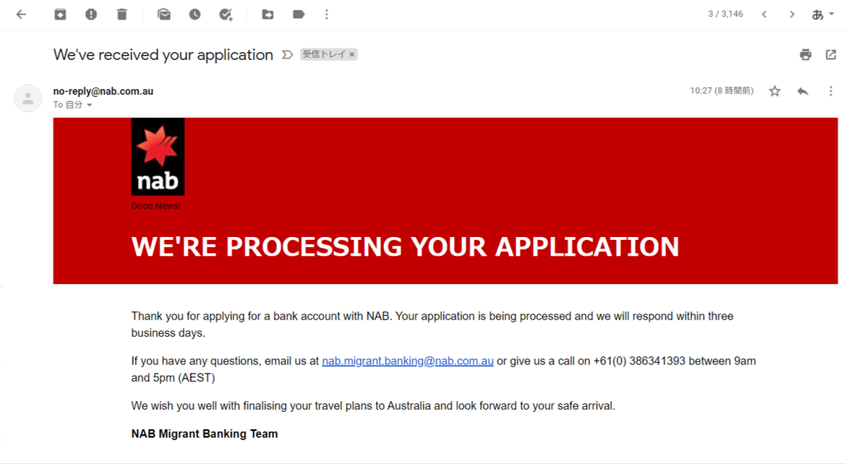Image resolution: width=846 pixels, height=464 pixels.
Task: Toggle importance marker beside subject
Action: click(287, 54)
